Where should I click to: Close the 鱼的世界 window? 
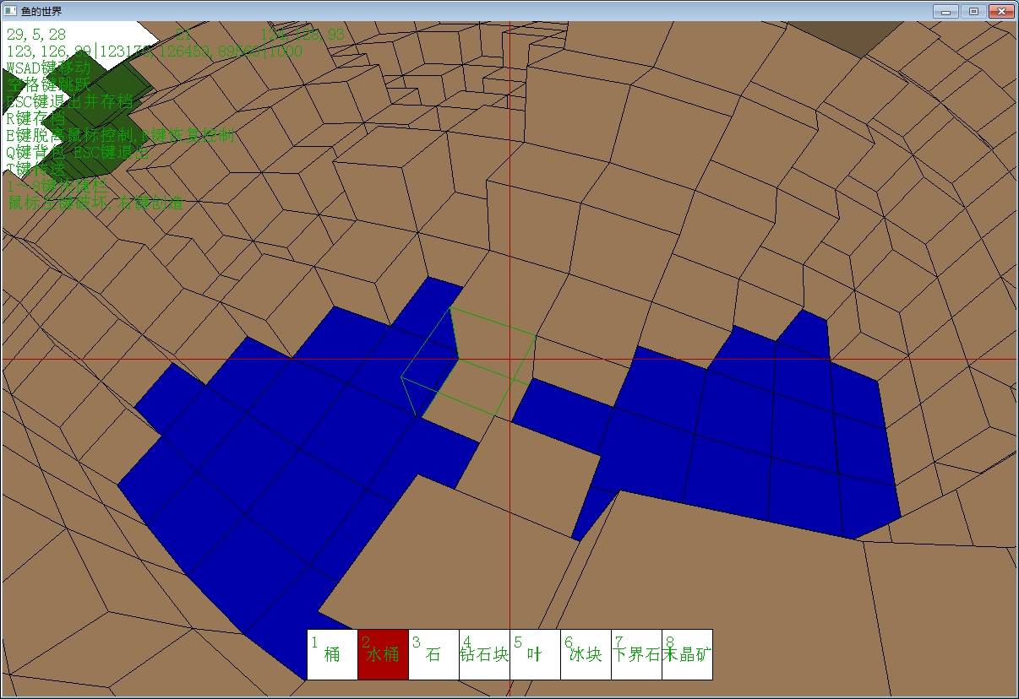tap(1001, 11)
